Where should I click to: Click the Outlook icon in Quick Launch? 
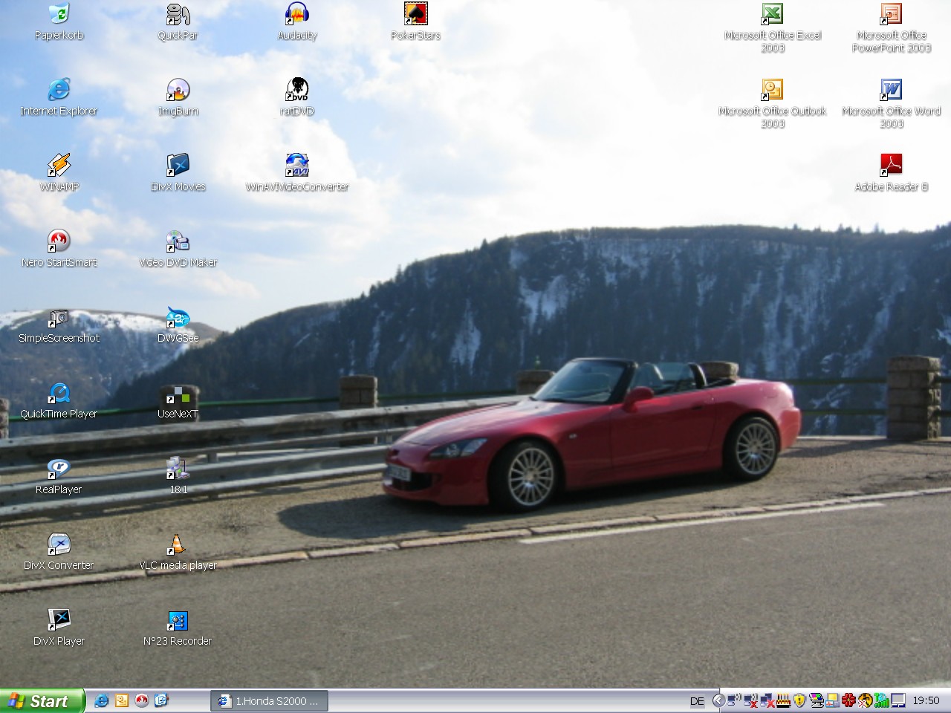[122, 700]
